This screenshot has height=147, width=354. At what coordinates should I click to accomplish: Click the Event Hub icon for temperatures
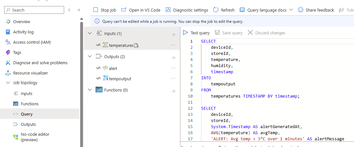point(105,45)
